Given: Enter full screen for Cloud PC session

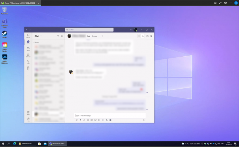Looking at the screenshot, I should pyautogui.click(x=220, y=3).
